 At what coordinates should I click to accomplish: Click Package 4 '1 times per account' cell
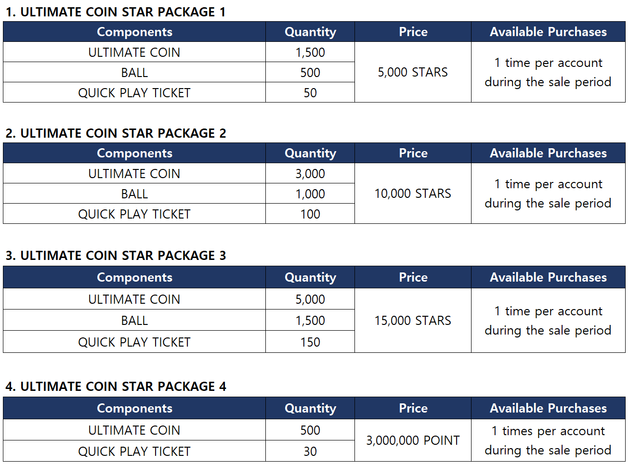pyautogui.click(x=548, y=440)
